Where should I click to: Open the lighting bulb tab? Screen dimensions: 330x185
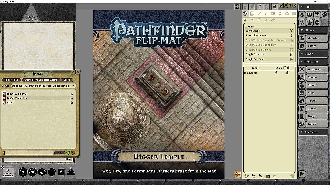[280, 14]
